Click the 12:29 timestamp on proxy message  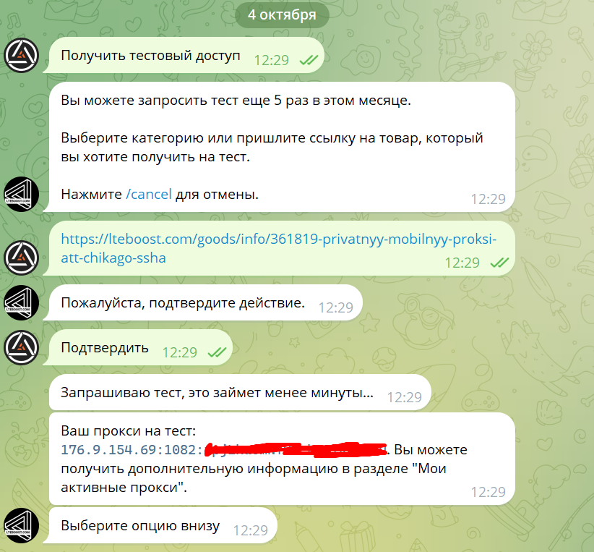click(x=488, y=492)
